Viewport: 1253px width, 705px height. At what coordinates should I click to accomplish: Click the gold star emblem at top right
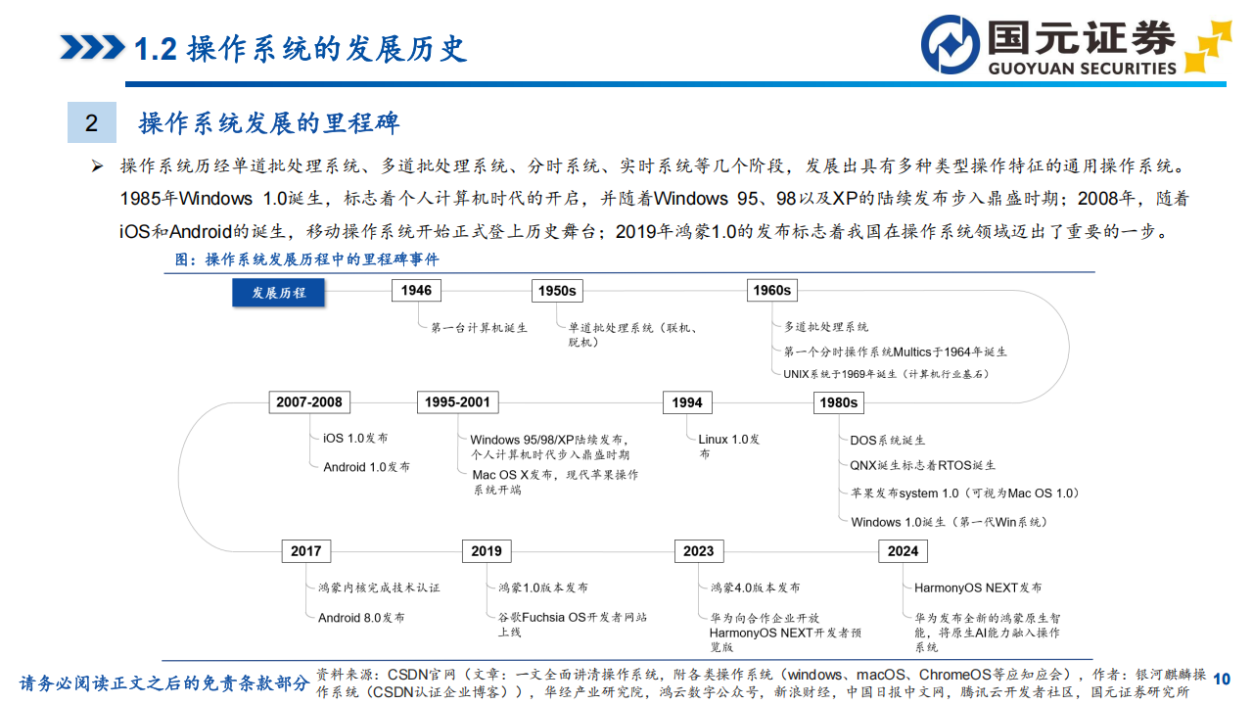click(x=1206, y=49)
